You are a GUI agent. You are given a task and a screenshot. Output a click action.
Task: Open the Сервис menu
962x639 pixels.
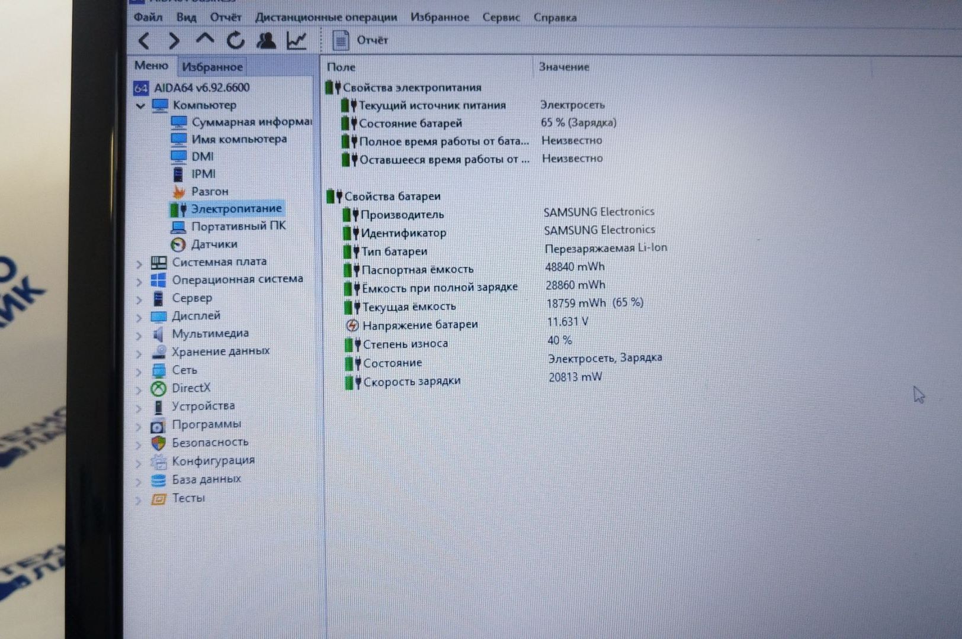[x=501, y=17]
